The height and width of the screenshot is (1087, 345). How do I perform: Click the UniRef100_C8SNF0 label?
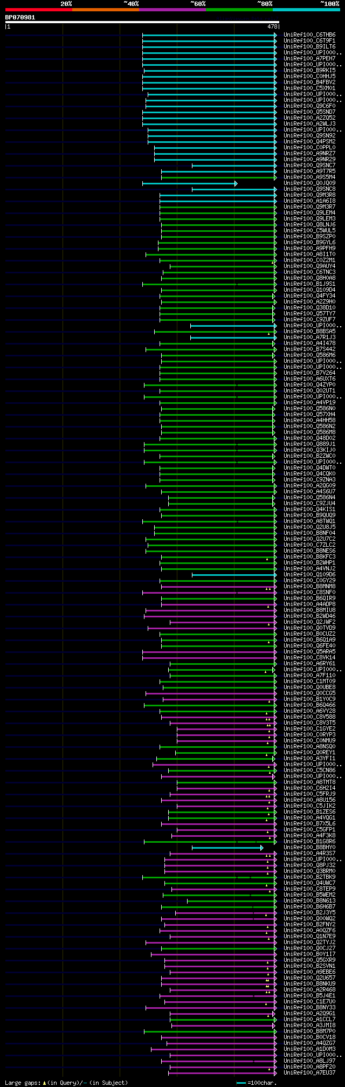pyautogui.click(x=309, y=592)
